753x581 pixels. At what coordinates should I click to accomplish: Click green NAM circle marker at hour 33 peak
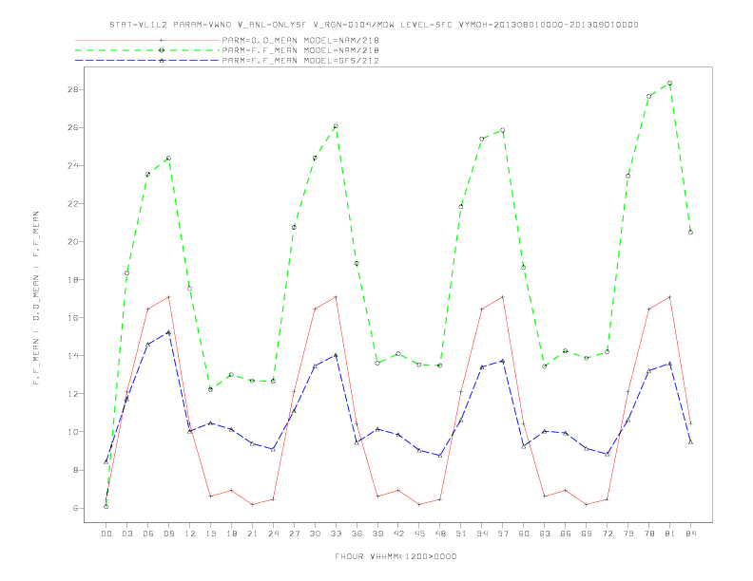336,126
